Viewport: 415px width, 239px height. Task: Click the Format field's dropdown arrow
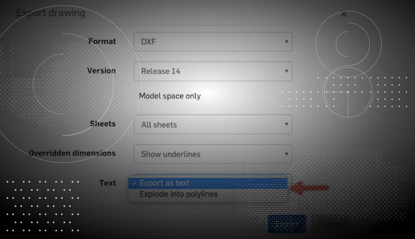286,42
